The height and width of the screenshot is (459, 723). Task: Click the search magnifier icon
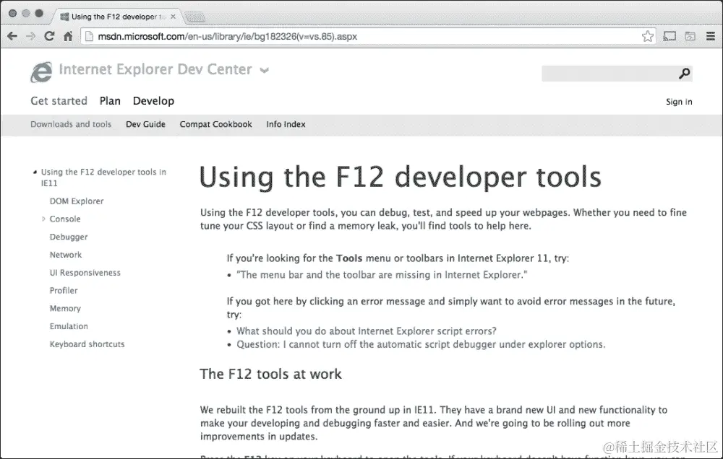(x=684, y=73)
